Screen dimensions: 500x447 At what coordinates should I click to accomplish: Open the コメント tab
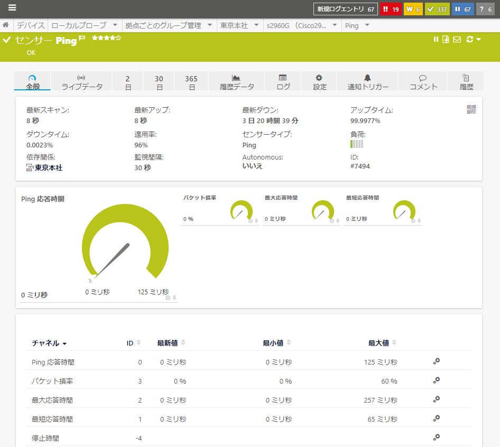point(423,81)
